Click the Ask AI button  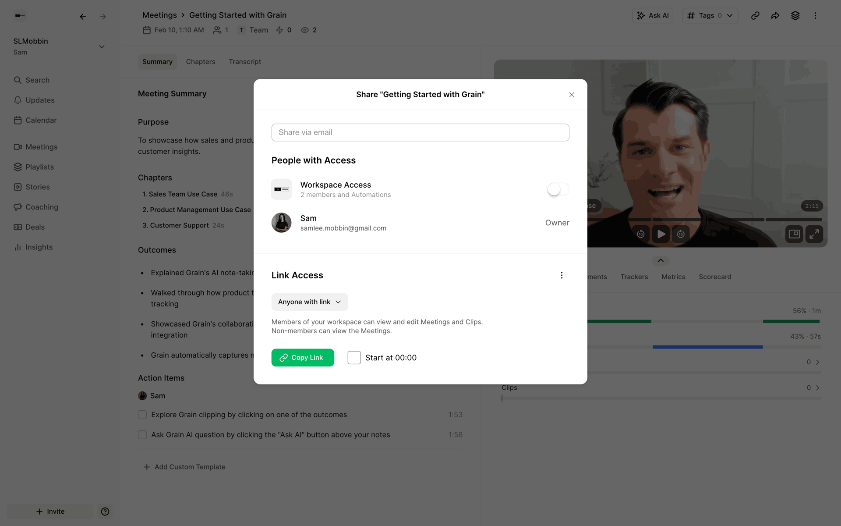[653, 16]
